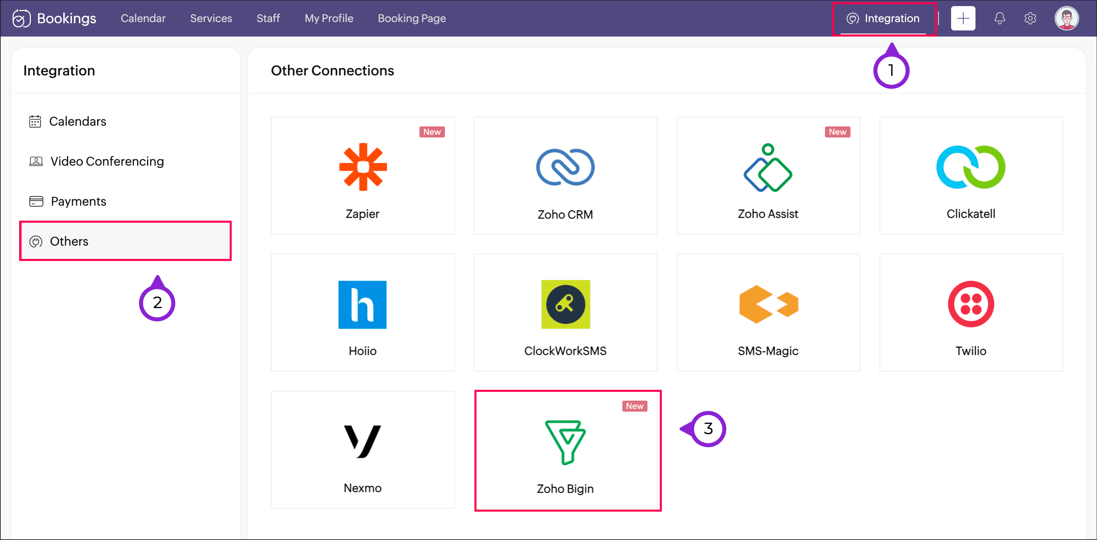
Task: Click the Bookings logo icon
Action: click(x=21, y=18)
